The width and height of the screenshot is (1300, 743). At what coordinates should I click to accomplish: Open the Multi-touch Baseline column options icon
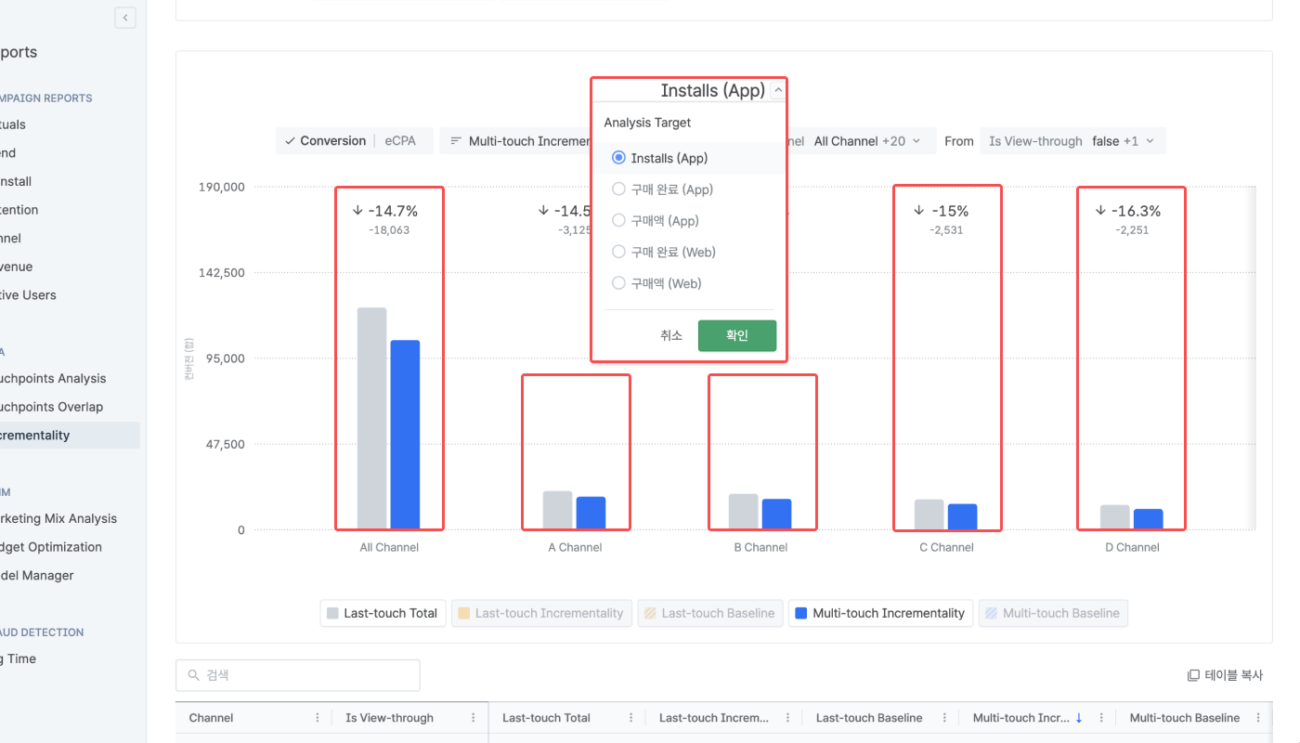(x=1258, y=718)
